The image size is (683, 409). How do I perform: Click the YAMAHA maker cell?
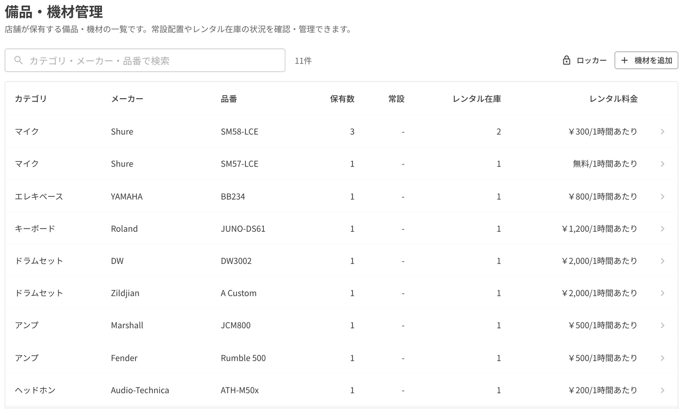point(127,196)
